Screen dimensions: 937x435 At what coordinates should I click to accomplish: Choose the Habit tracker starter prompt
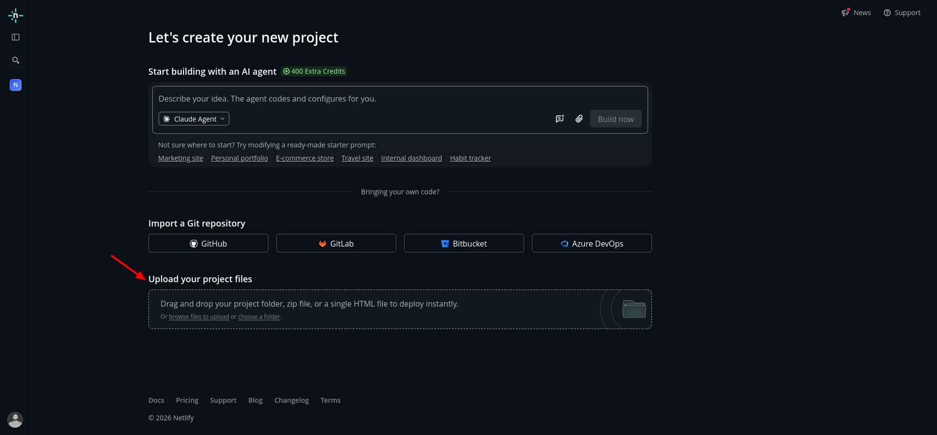pos(470,158)
